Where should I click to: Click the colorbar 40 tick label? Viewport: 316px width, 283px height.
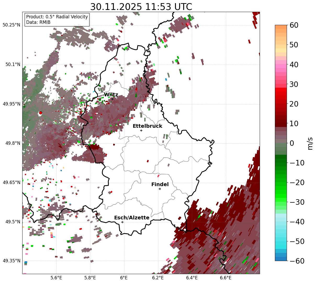pyautogui.click(x=294, y=64)
